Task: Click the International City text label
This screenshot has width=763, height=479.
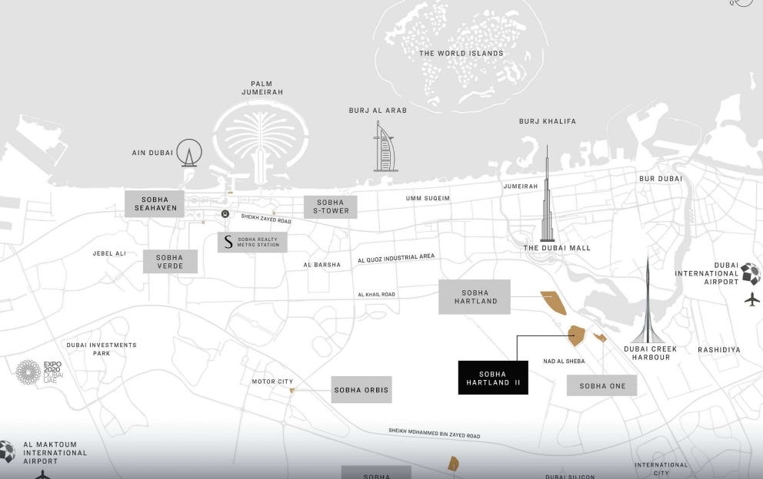Action: (x=661, y=469)
